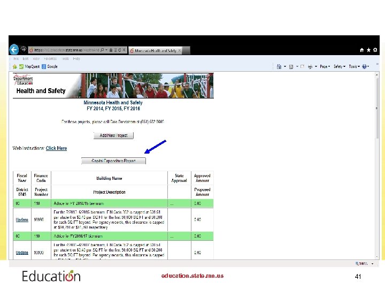Open the command bar Tools dropdown

click(x=355, y=66)
